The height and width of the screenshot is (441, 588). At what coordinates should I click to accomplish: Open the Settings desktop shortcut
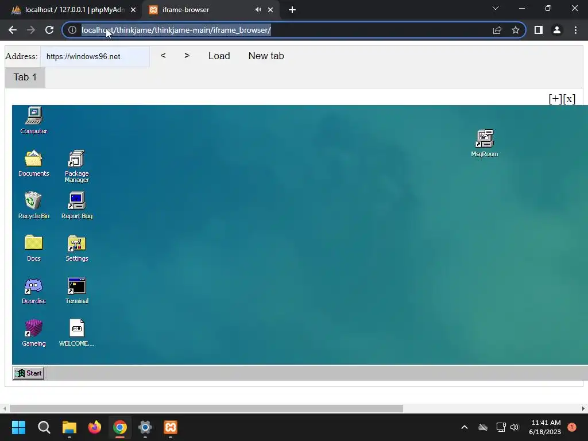(77, 248)
